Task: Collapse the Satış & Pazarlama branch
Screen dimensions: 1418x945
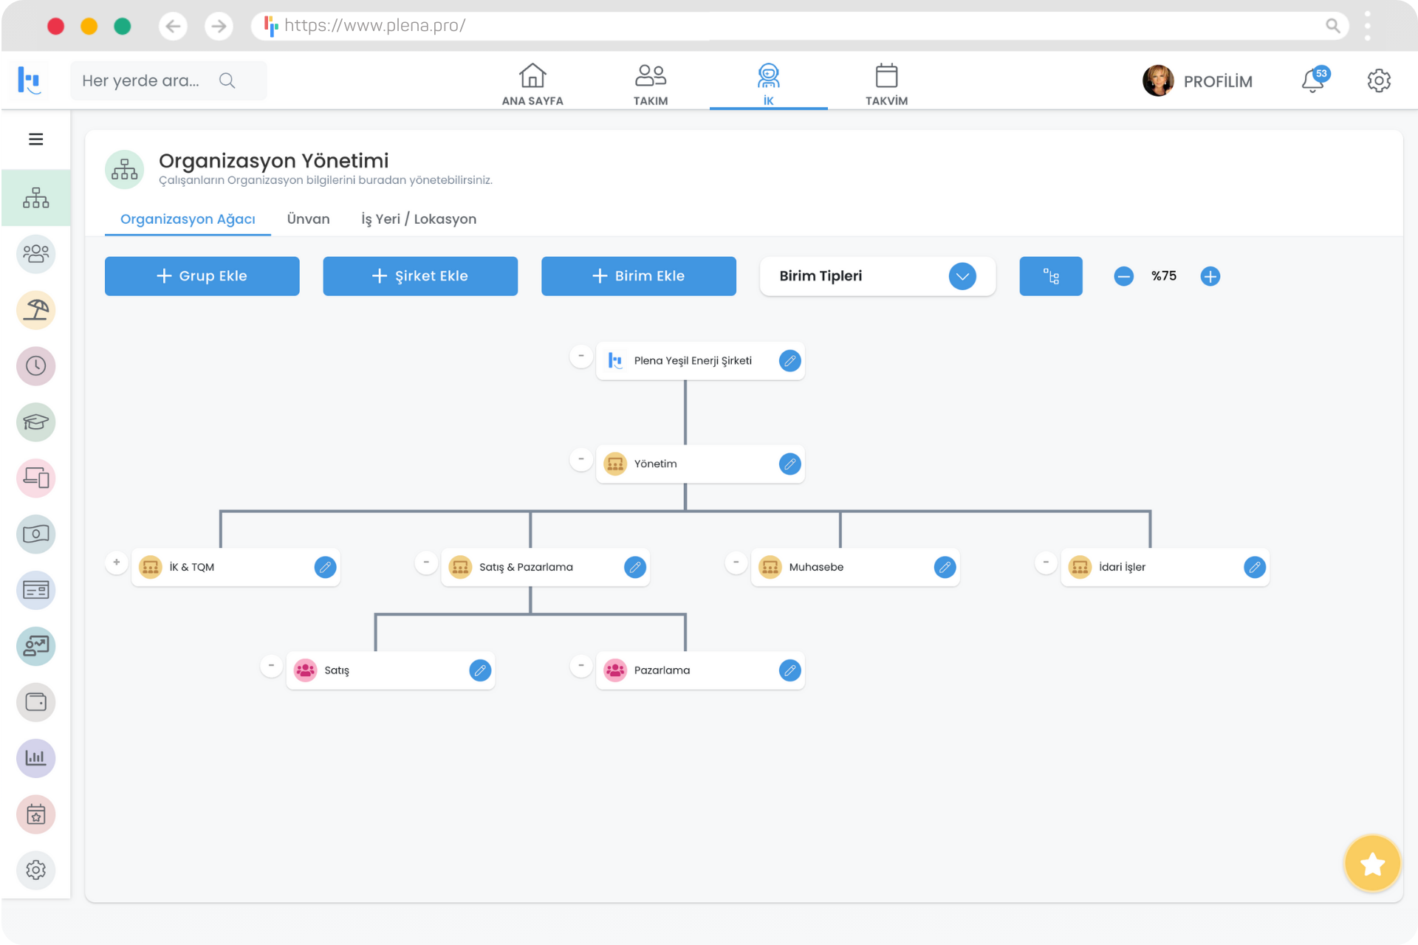Action: click(426, 563)
